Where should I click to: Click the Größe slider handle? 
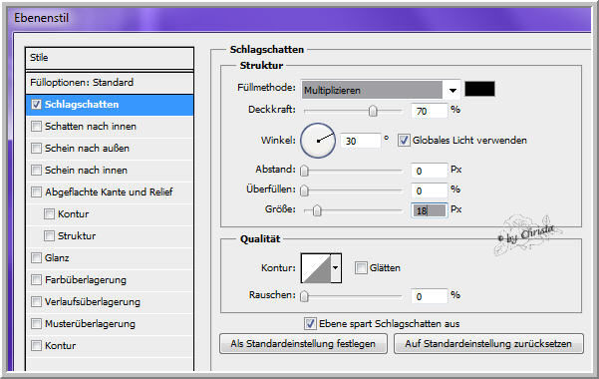point(317,210)
